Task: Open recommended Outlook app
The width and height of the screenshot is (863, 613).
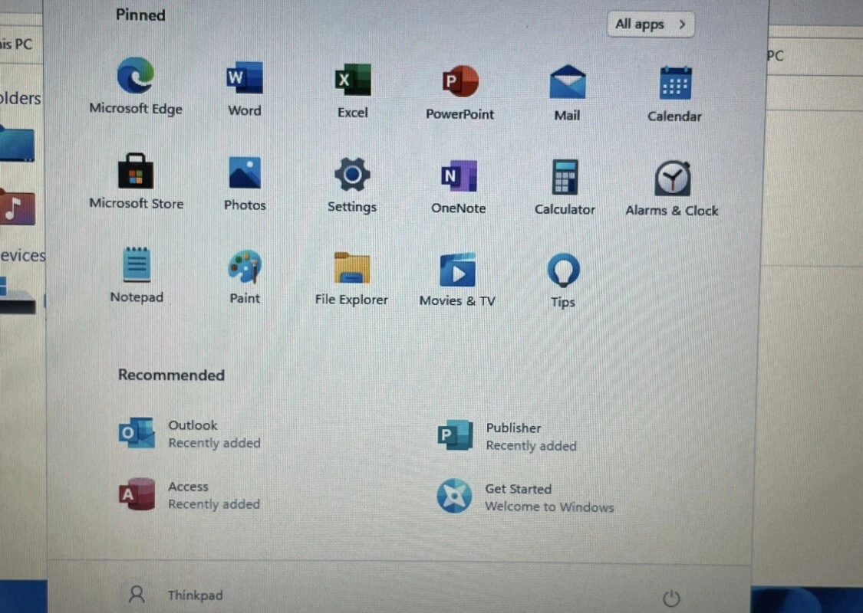Action: click(x=190, y=433)
